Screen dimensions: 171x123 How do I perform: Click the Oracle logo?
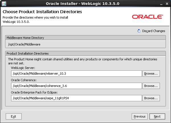pos(148,17)
